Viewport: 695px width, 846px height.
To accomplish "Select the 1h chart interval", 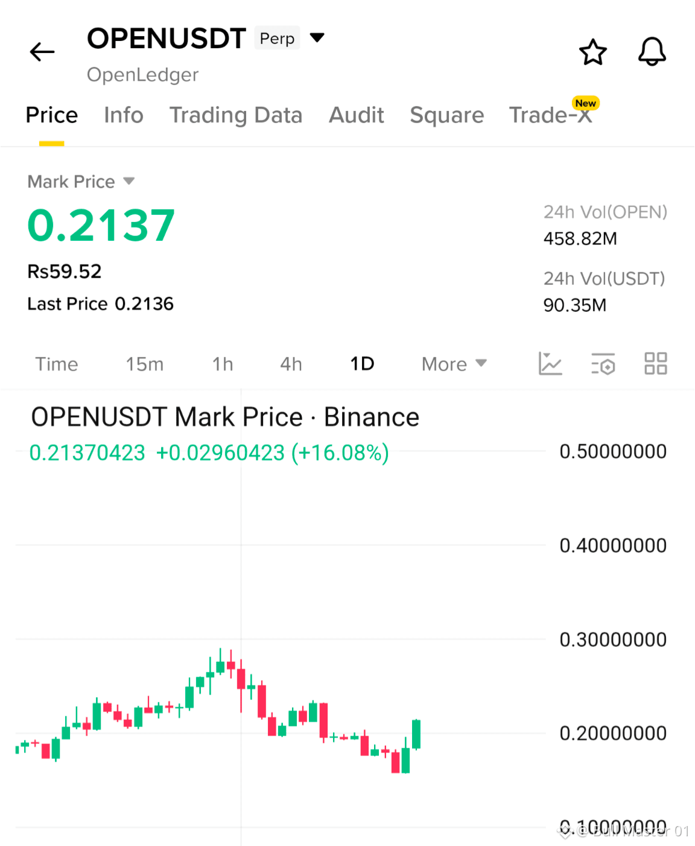I will pos(223,364).
